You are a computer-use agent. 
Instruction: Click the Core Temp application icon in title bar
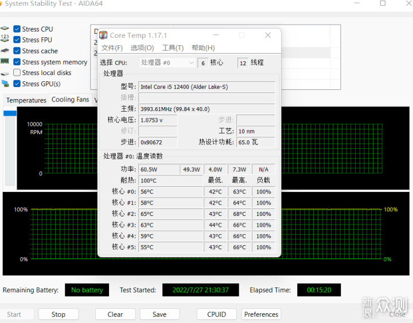103,35
